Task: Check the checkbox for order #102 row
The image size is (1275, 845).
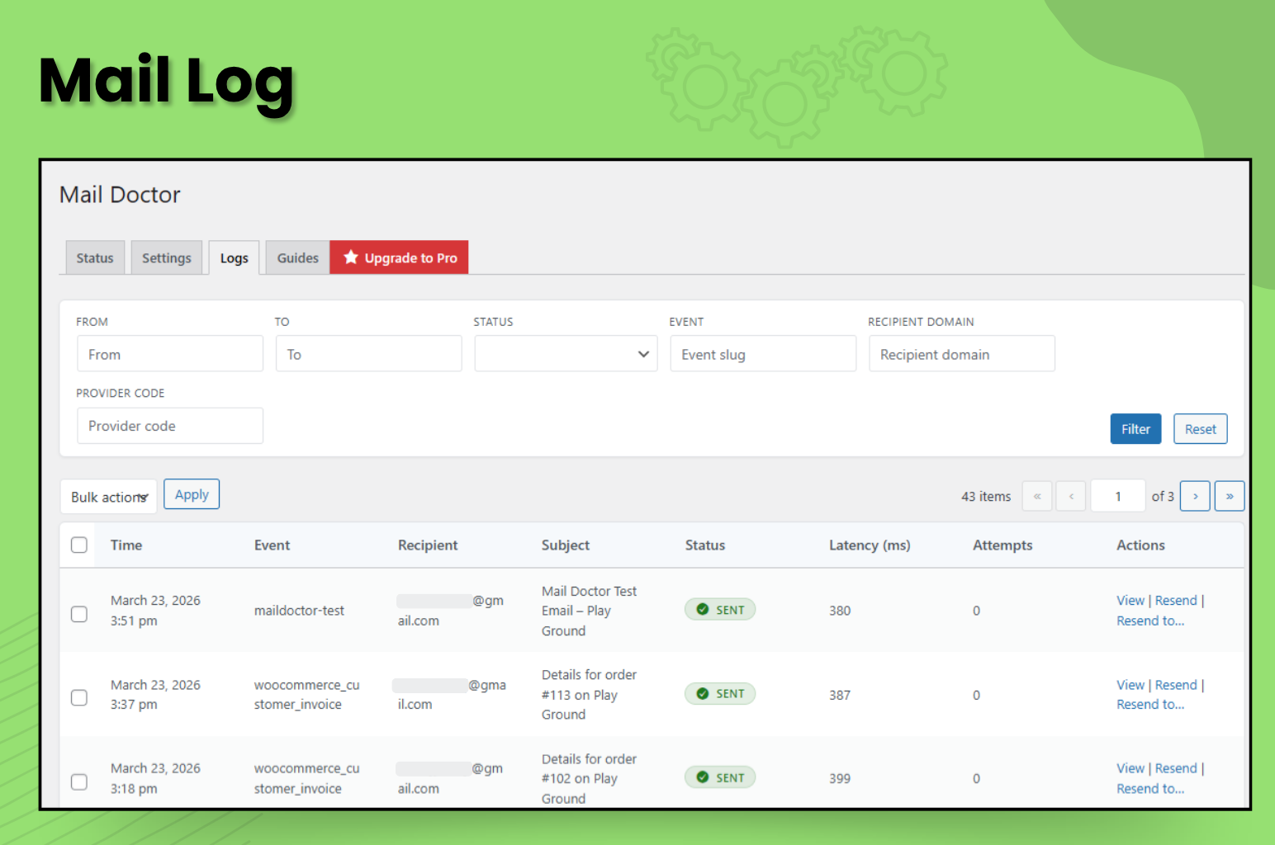Action: 78,781
